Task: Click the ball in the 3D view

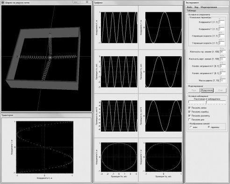Action: (x=50, y=58)
